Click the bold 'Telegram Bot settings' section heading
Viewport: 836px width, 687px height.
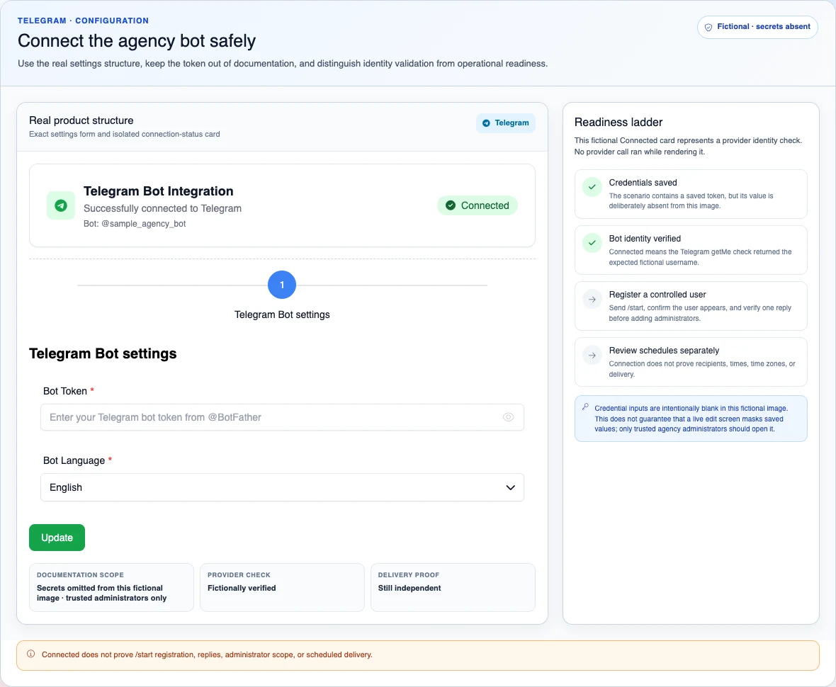[103, 353]
